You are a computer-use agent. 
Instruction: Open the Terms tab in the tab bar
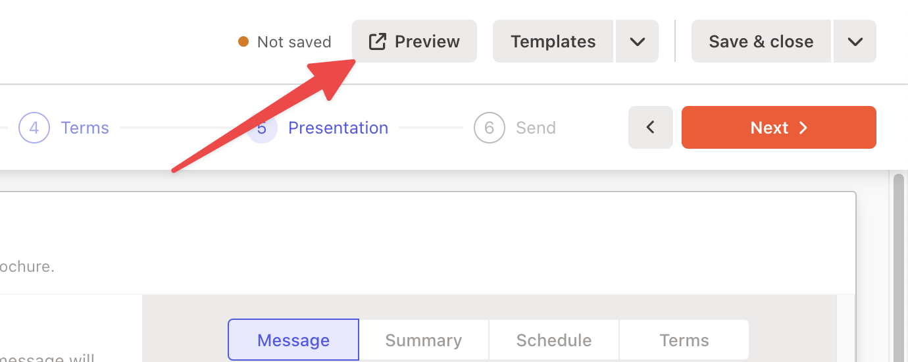(x=684, y=340)
